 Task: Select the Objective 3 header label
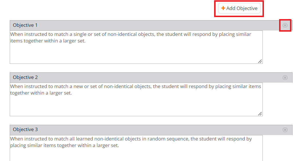(25, 130)
